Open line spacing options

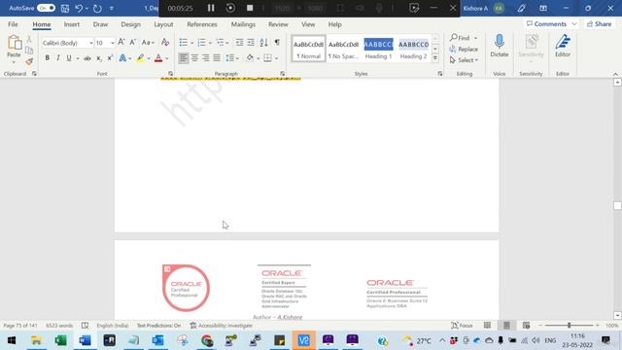(232, 58)
